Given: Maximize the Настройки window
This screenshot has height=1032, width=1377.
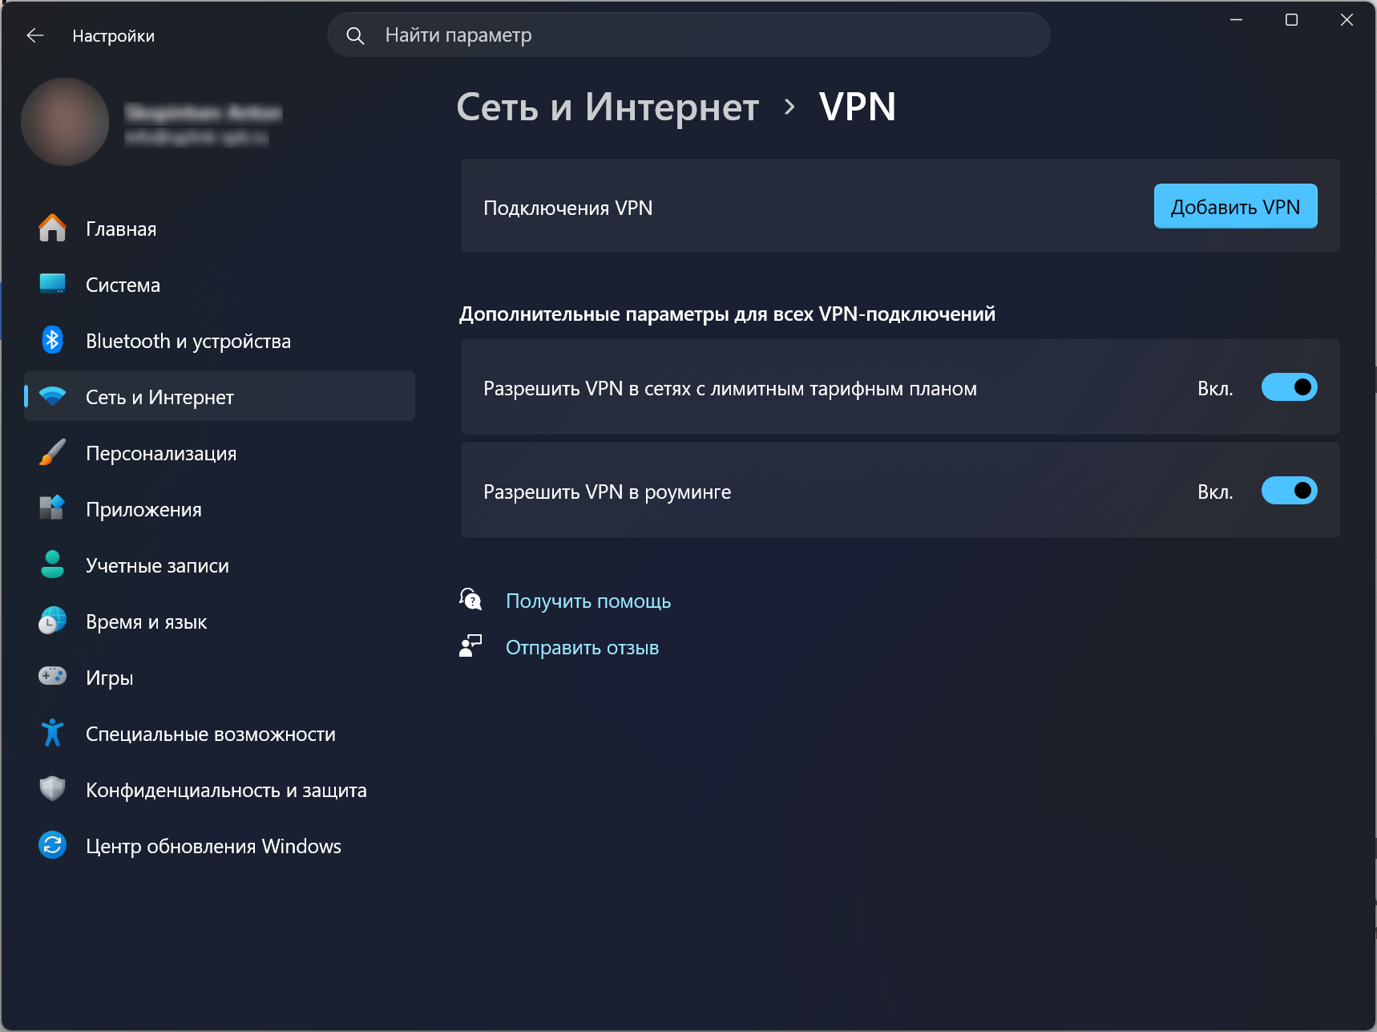Looking at the screenshot, I should (1291, 20).
